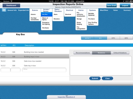Open Means of Egress item
The height and width of the screenshot is (99, 133).
[x=47, y=19]
